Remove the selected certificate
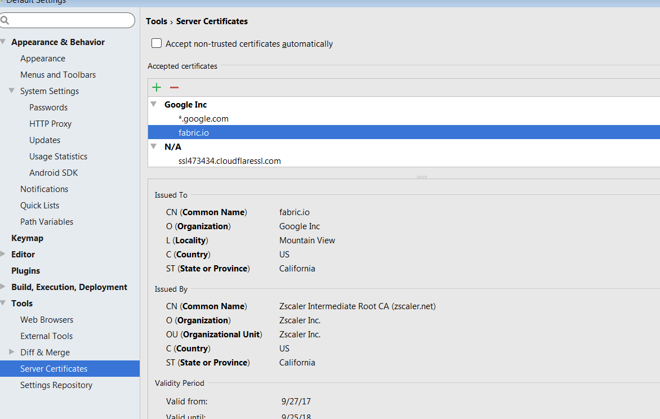This screenshot has height=419, width=660. click(x=174, y=87)
